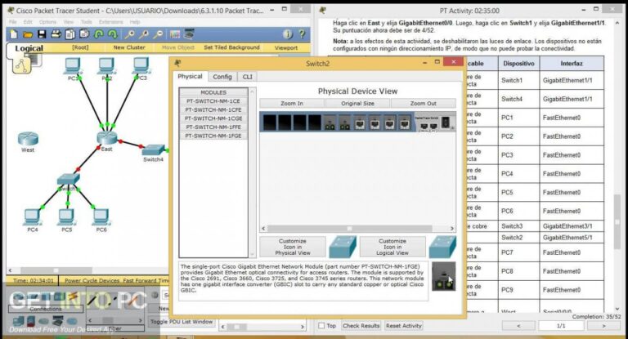Switch to the CLI tab in Switch2

click(248, 77)
